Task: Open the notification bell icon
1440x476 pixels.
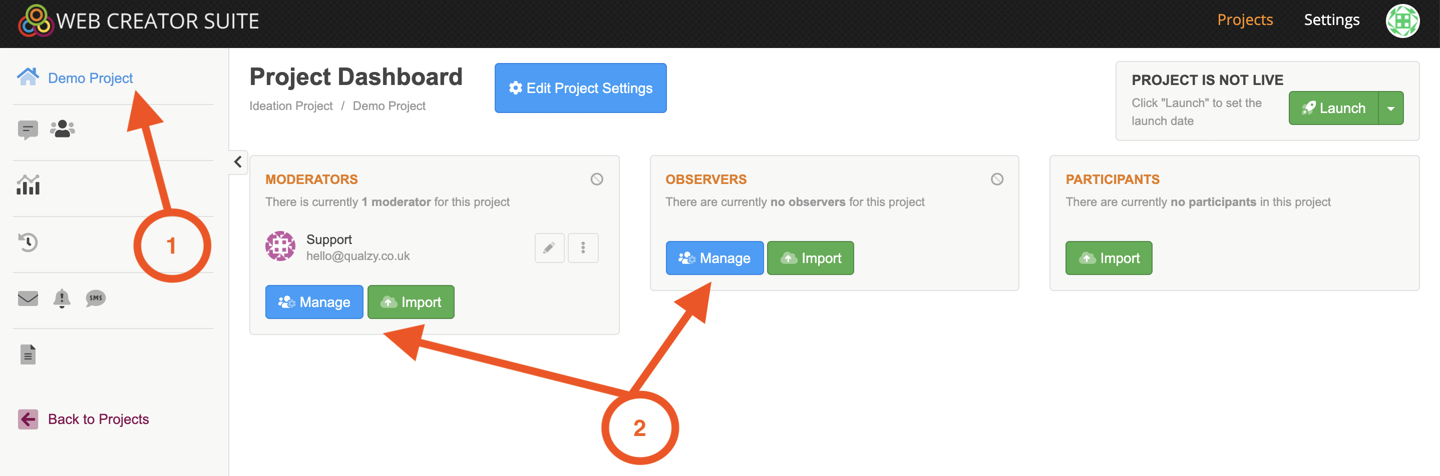Action: tap(62, 298)
